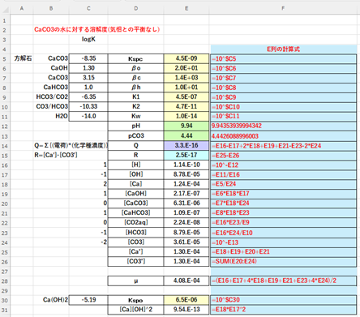Select the entire sheet corner triangle
Viewport: 360px width, 317px height.
[x=6, y=10]
